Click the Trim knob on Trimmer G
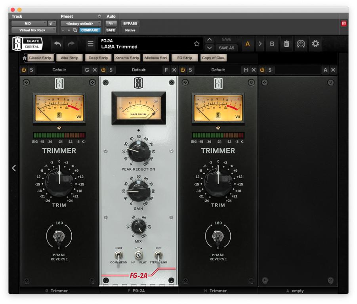The image size is (357, 304). pos(59,183)
